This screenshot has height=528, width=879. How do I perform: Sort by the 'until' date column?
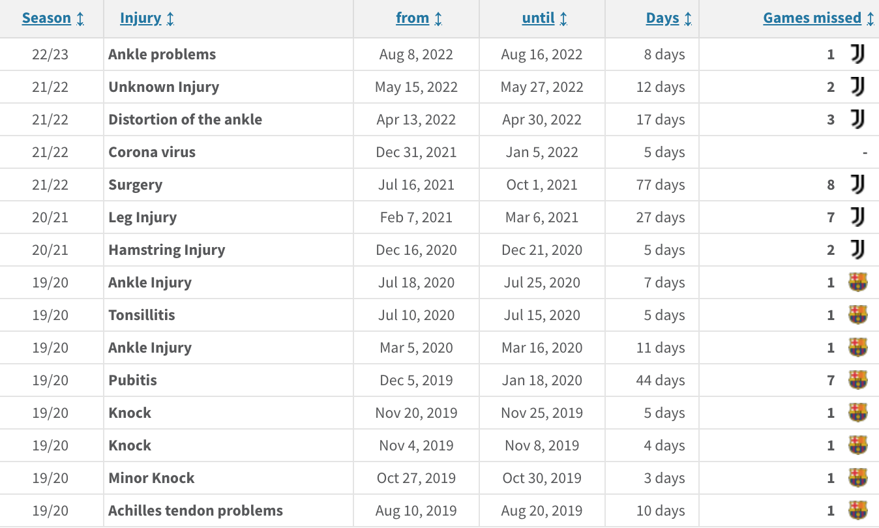539,18
